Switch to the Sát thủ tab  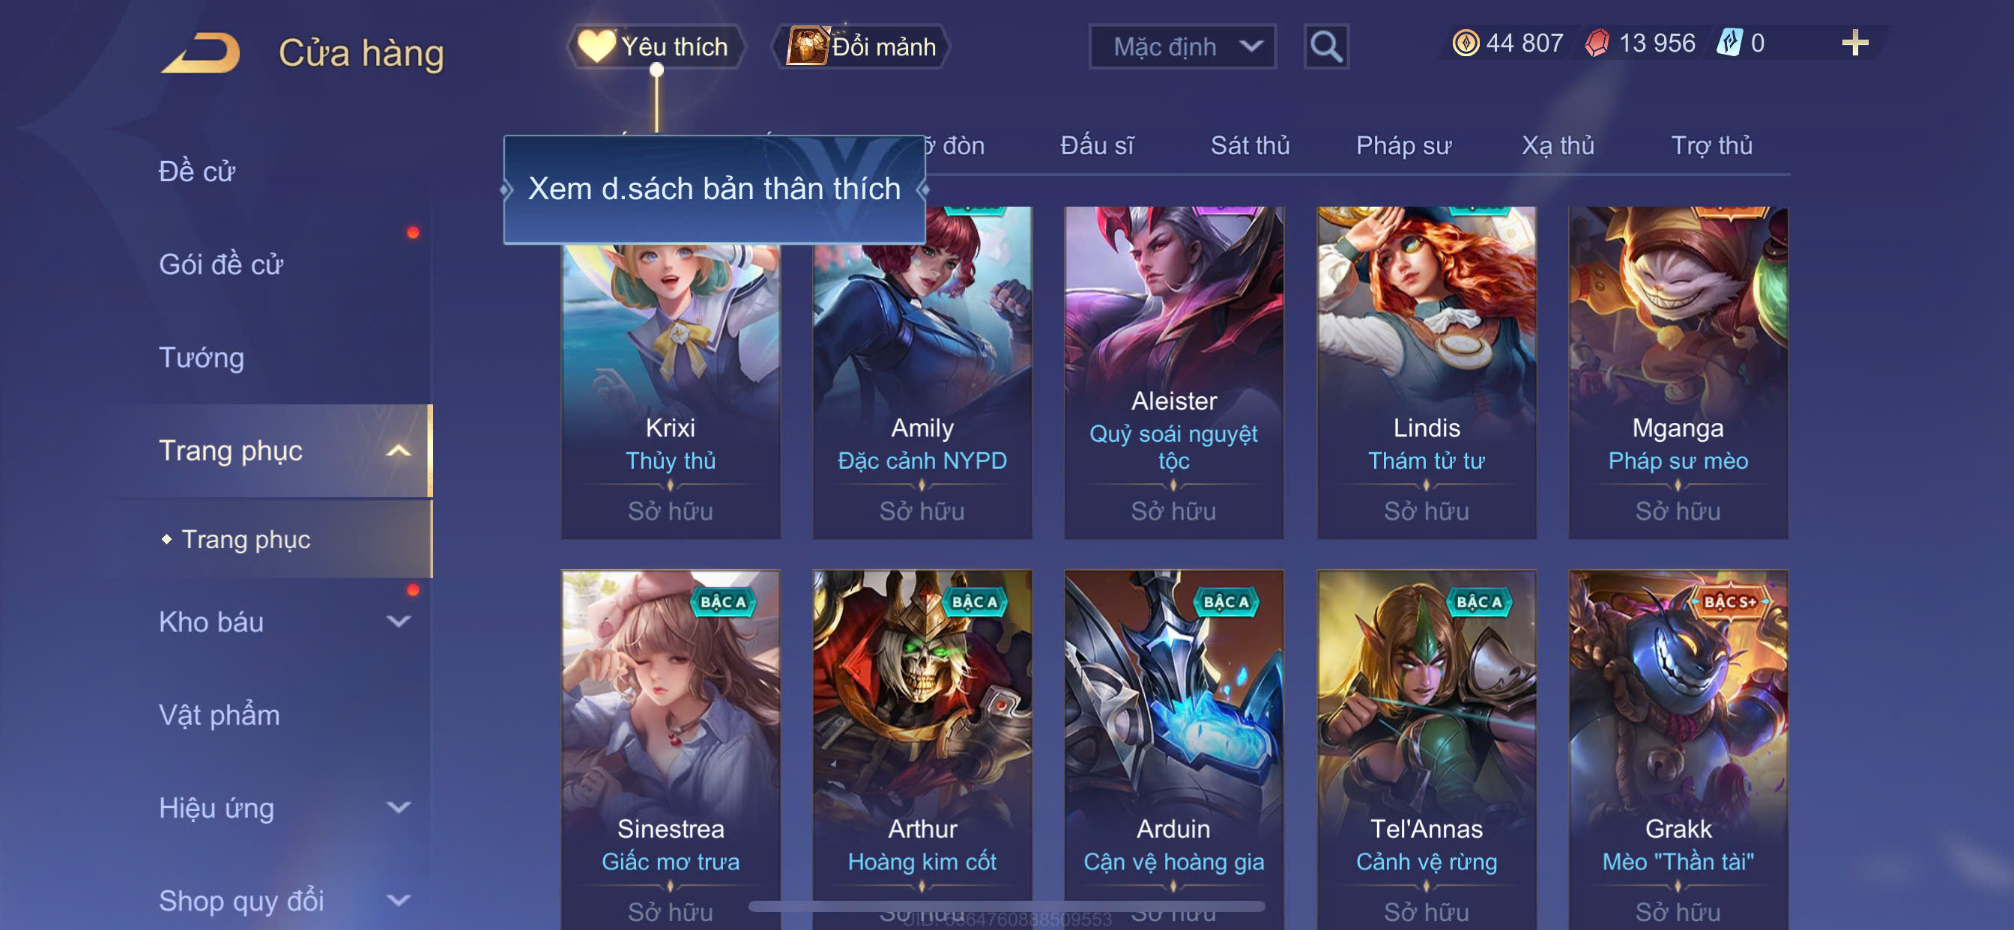coord(1249,145)
